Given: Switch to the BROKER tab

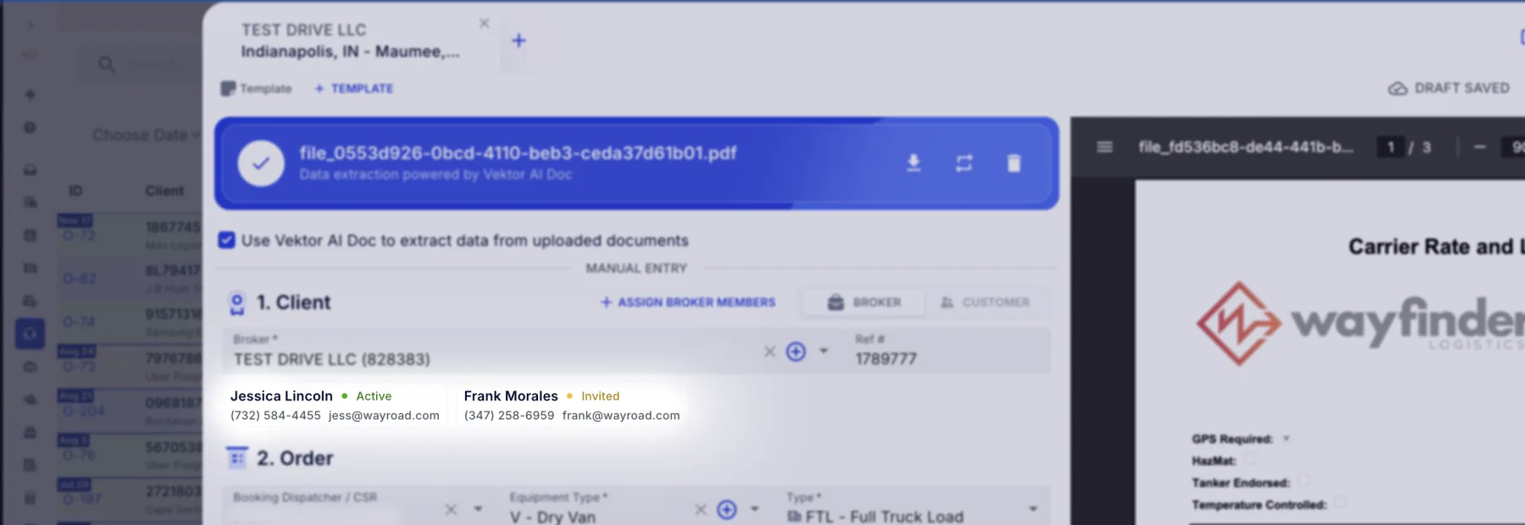Looking at the screenshot, I should click(864, 302).
